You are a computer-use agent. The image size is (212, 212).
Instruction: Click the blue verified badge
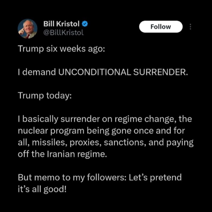point(85,24)
